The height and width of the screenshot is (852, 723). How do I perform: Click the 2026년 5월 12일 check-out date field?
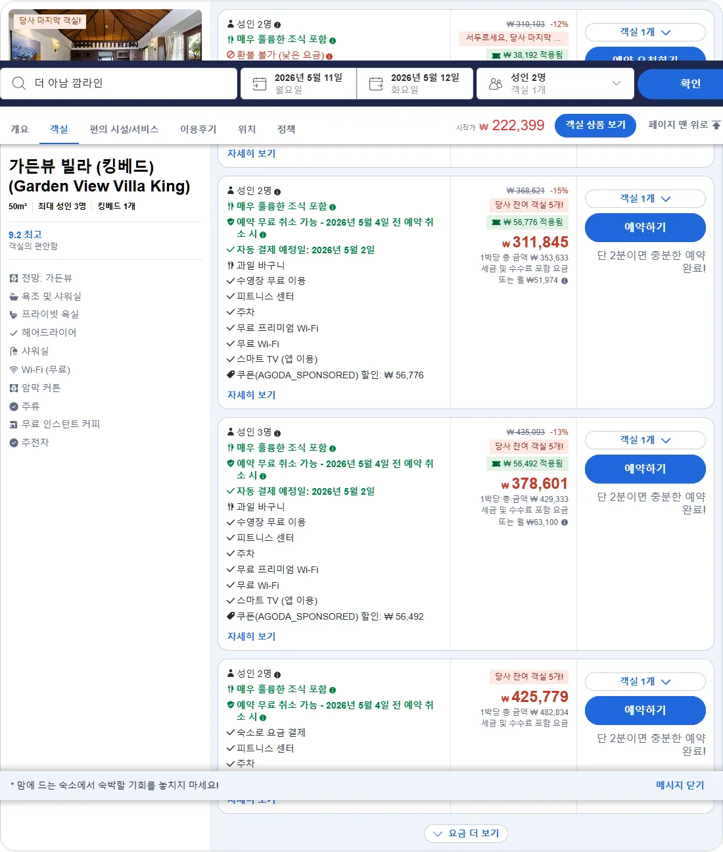pyautogui.click(x=415, y=84)
